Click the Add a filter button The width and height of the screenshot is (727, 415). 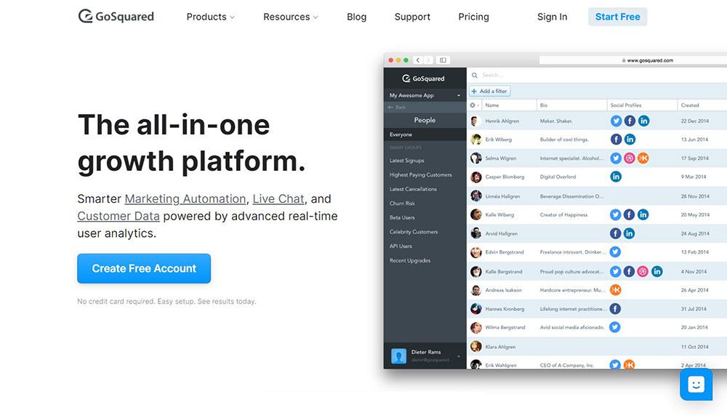tap(489, 92)
